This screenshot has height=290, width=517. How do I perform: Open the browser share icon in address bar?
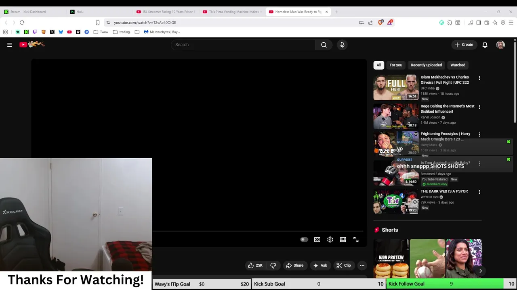[x=370, y=23]
